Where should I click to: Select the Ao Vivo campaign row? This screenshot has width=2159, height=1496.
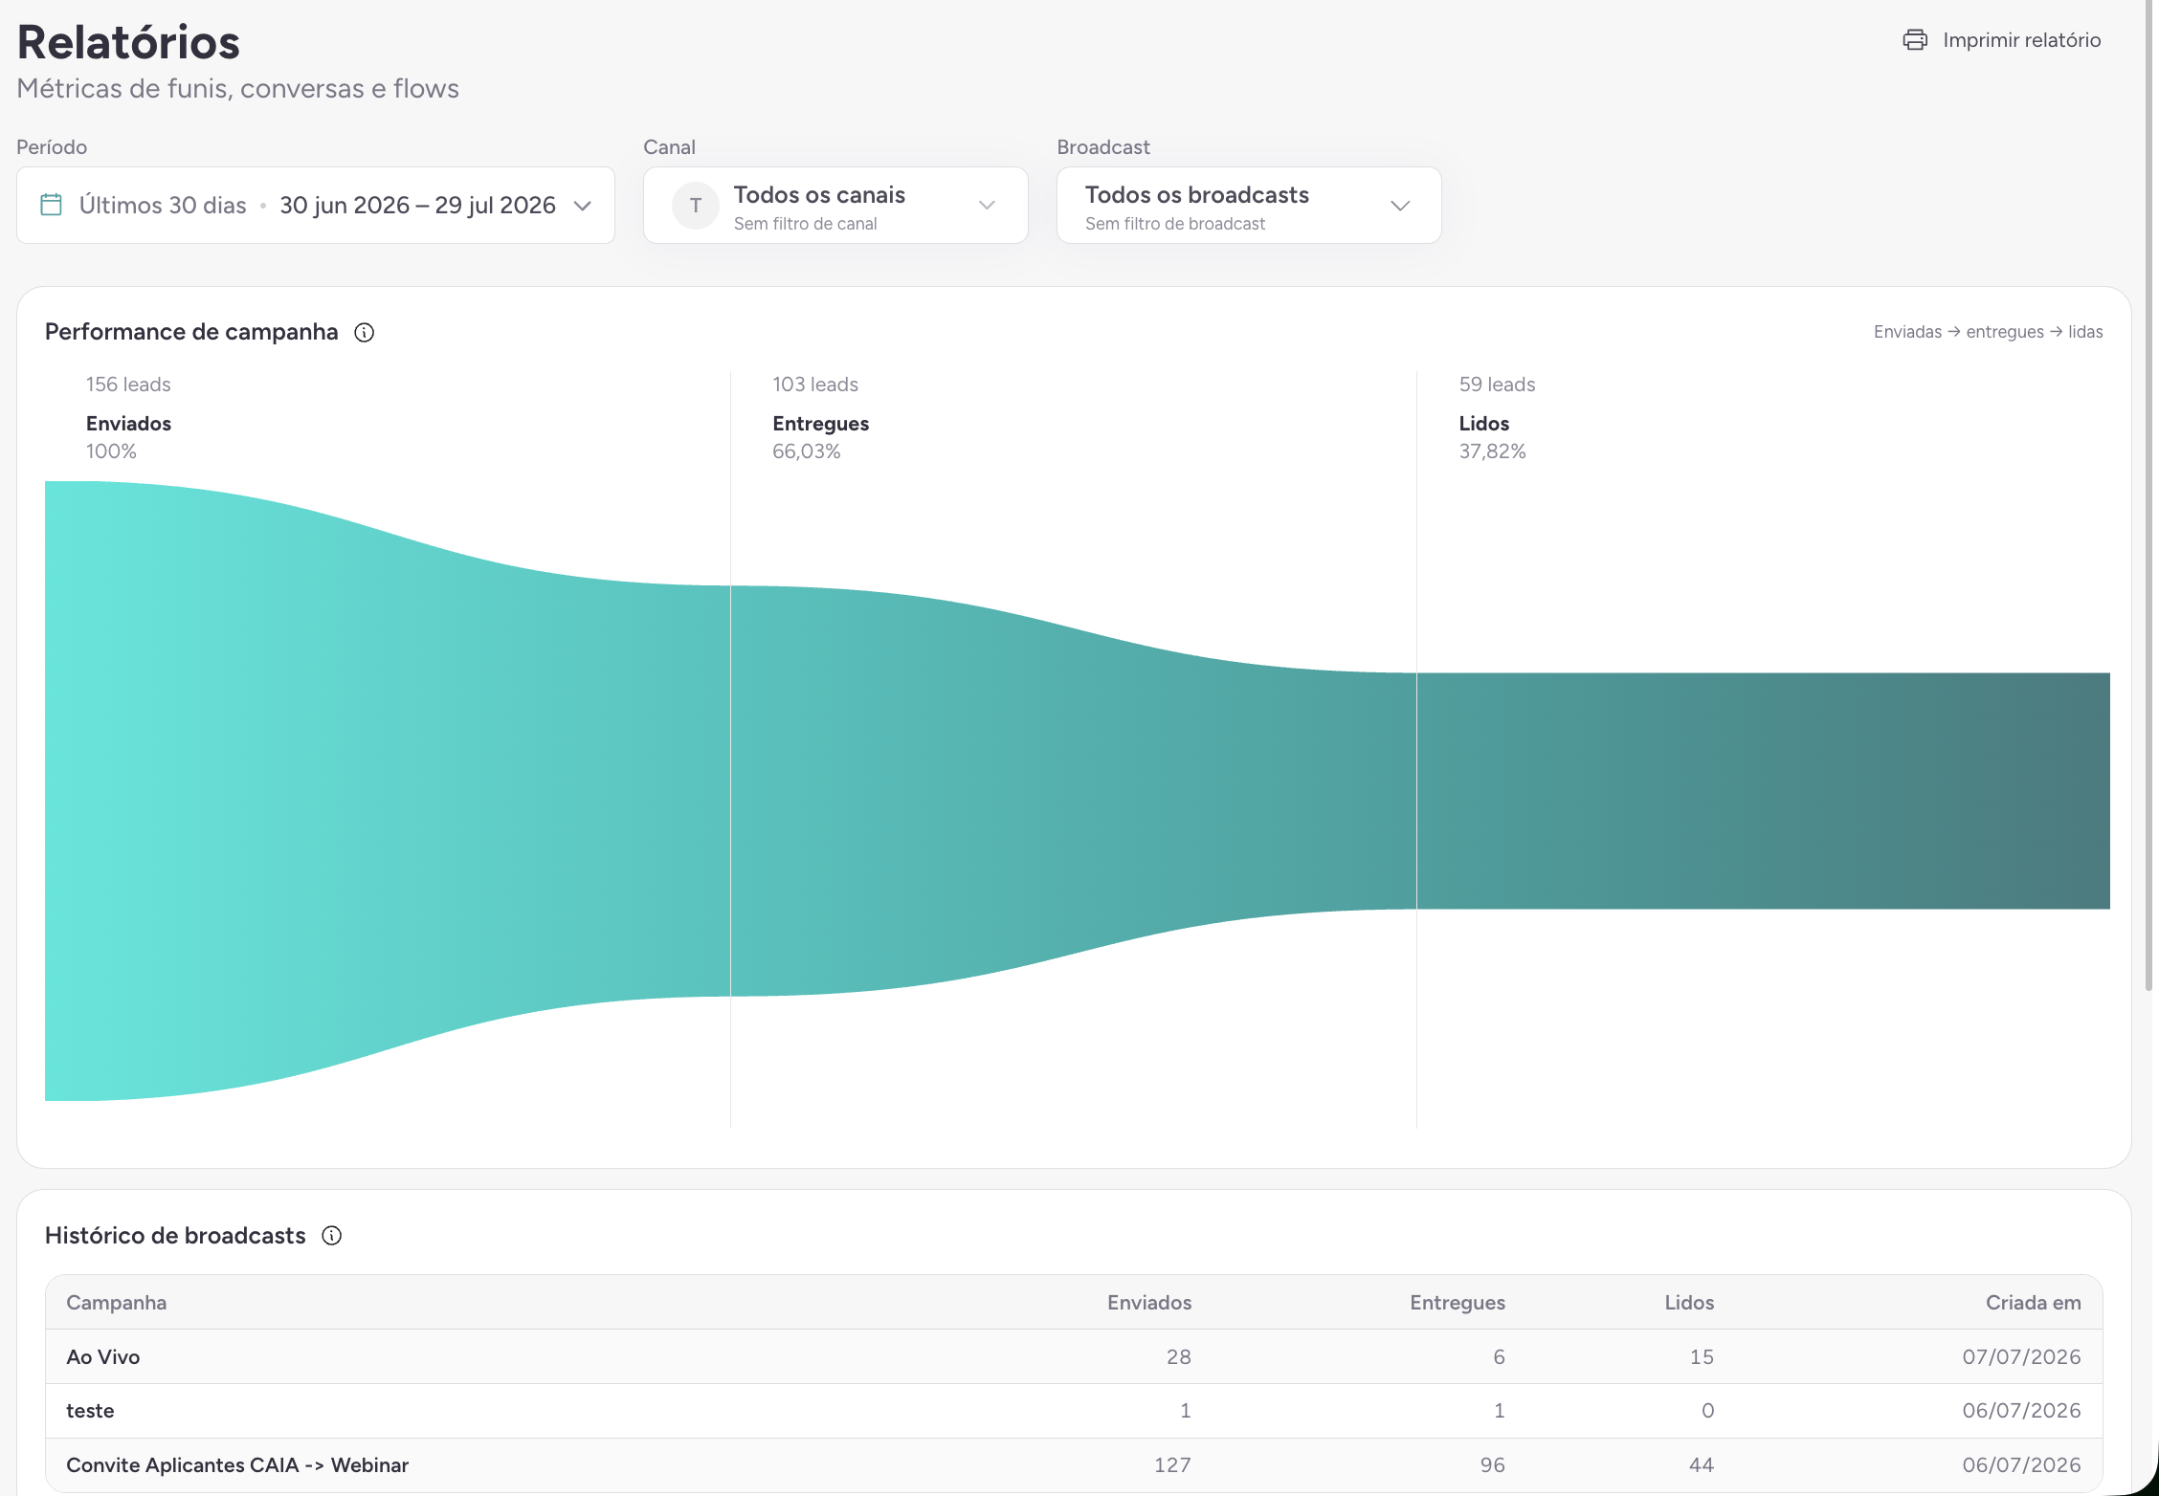tap(1074, 1356)
